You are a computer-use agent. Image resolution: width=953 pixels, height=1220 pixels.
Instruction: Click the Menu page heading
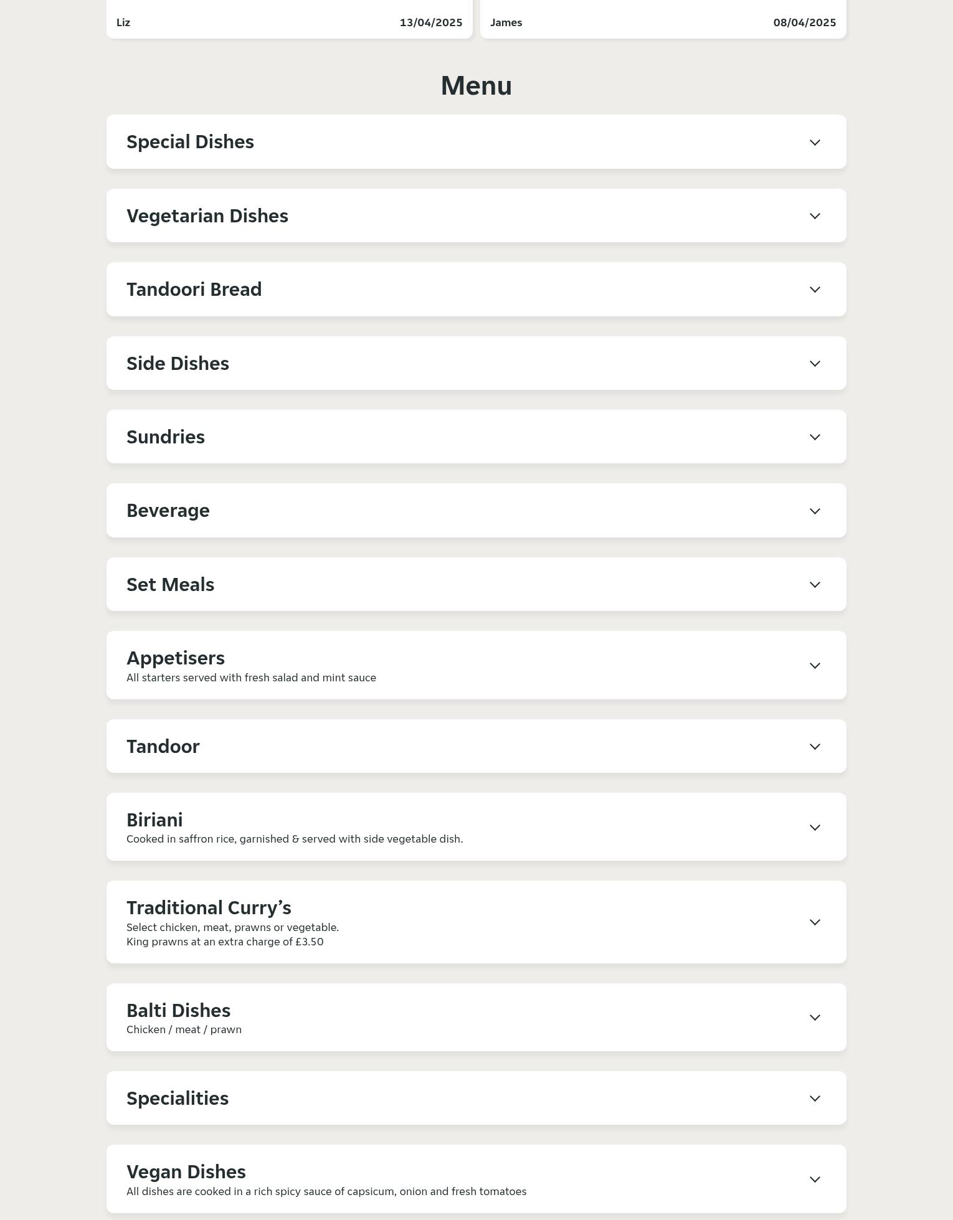[476, 85]
